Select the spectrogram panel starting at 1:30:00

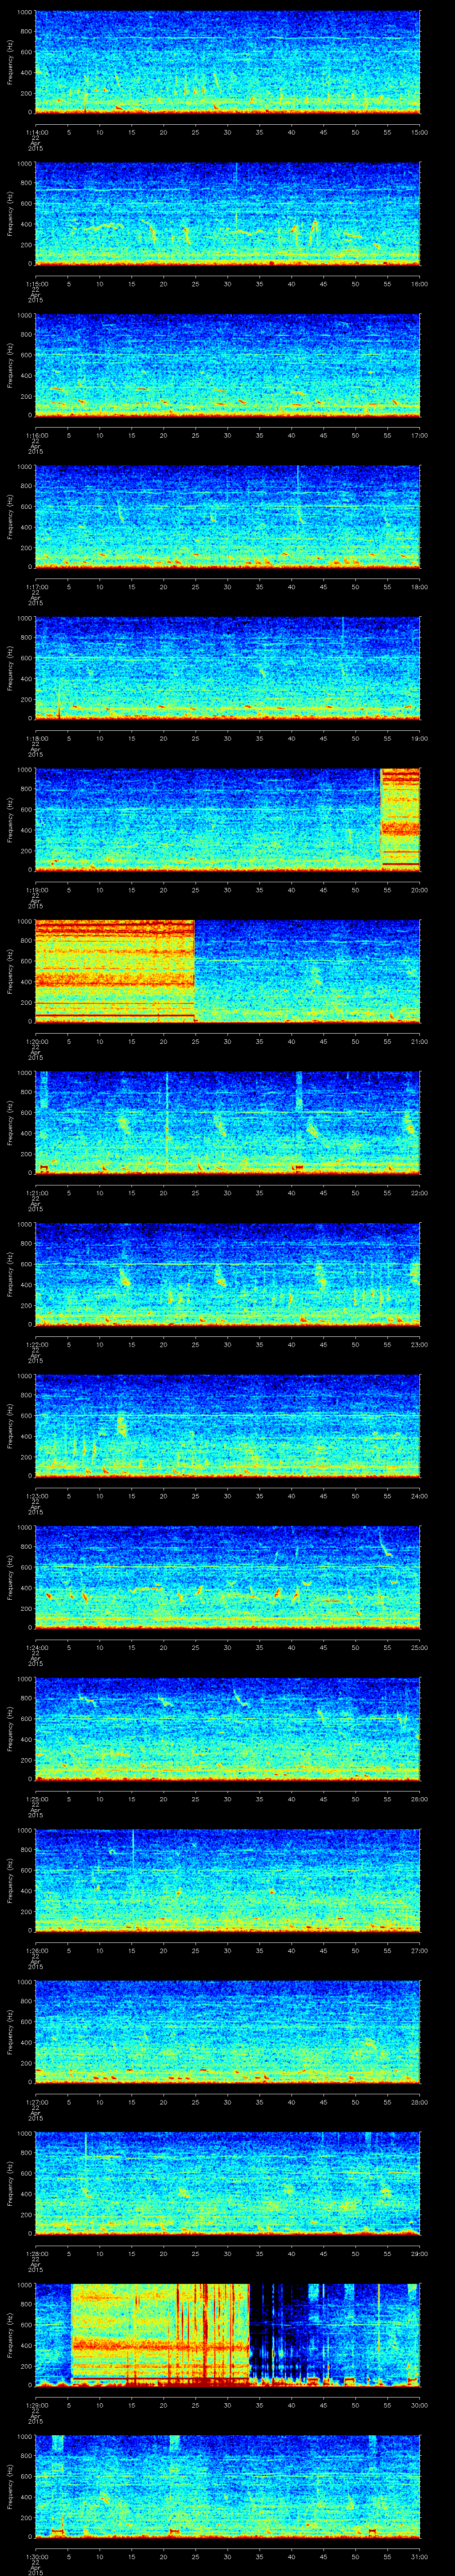pos(227,2487)
